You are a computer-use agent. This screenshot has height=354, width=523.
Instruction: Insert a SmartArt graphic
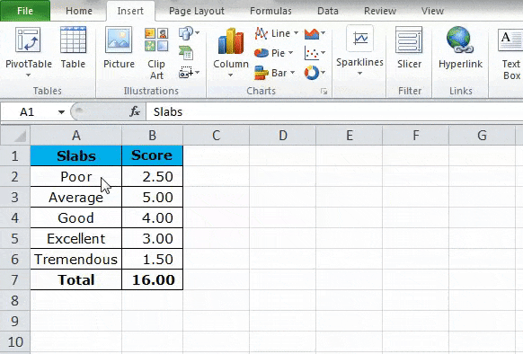click(186, 53)
